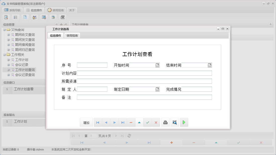276x155 pixels.
Task: Click inside the 序号 input field
Action: pos(92,65)
